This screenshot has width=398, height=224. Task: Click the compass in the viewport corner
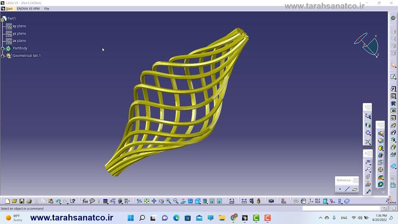pos(367,44)
